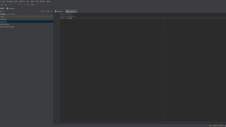
Task: Close the server.py editor tab
Action: pyautogui.click(x=76, y=11)
